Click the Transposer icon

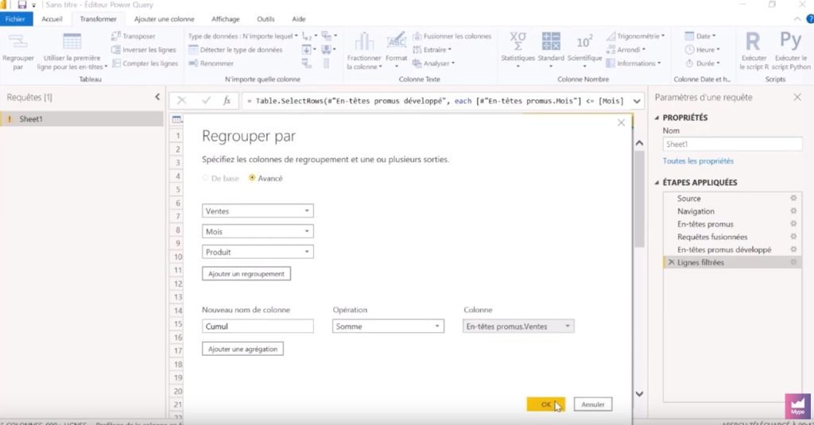pos(116,37)
